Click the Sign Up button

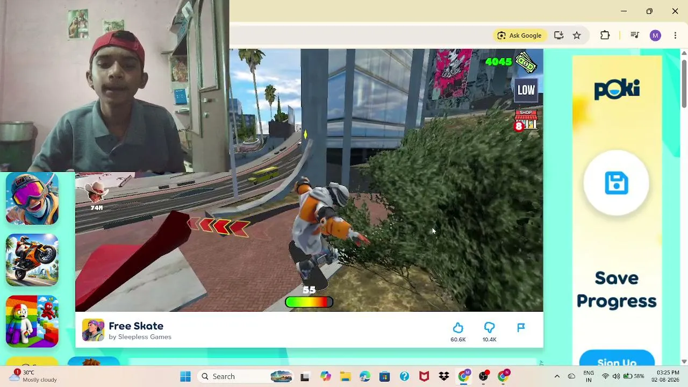click(617, 359)
